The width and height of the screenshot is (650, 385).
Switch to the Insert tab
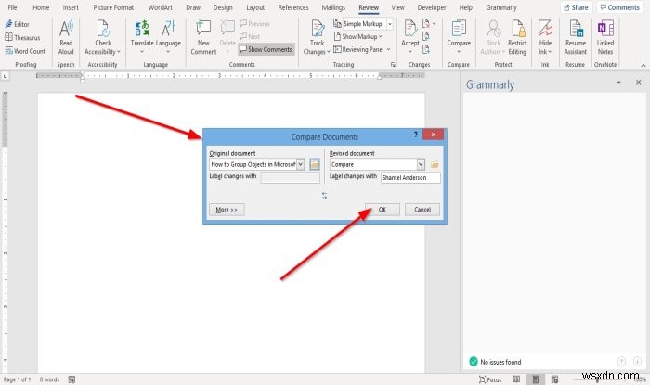[x=71, y=7]
